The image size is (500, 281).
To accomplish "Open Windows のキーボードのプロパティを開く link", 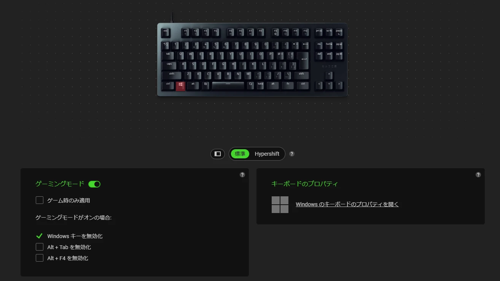I will tap(347, 204).
